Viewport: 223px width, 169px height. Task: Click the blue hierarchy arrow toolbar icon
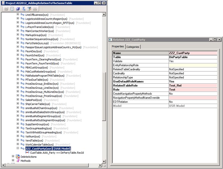pos(24,9)
